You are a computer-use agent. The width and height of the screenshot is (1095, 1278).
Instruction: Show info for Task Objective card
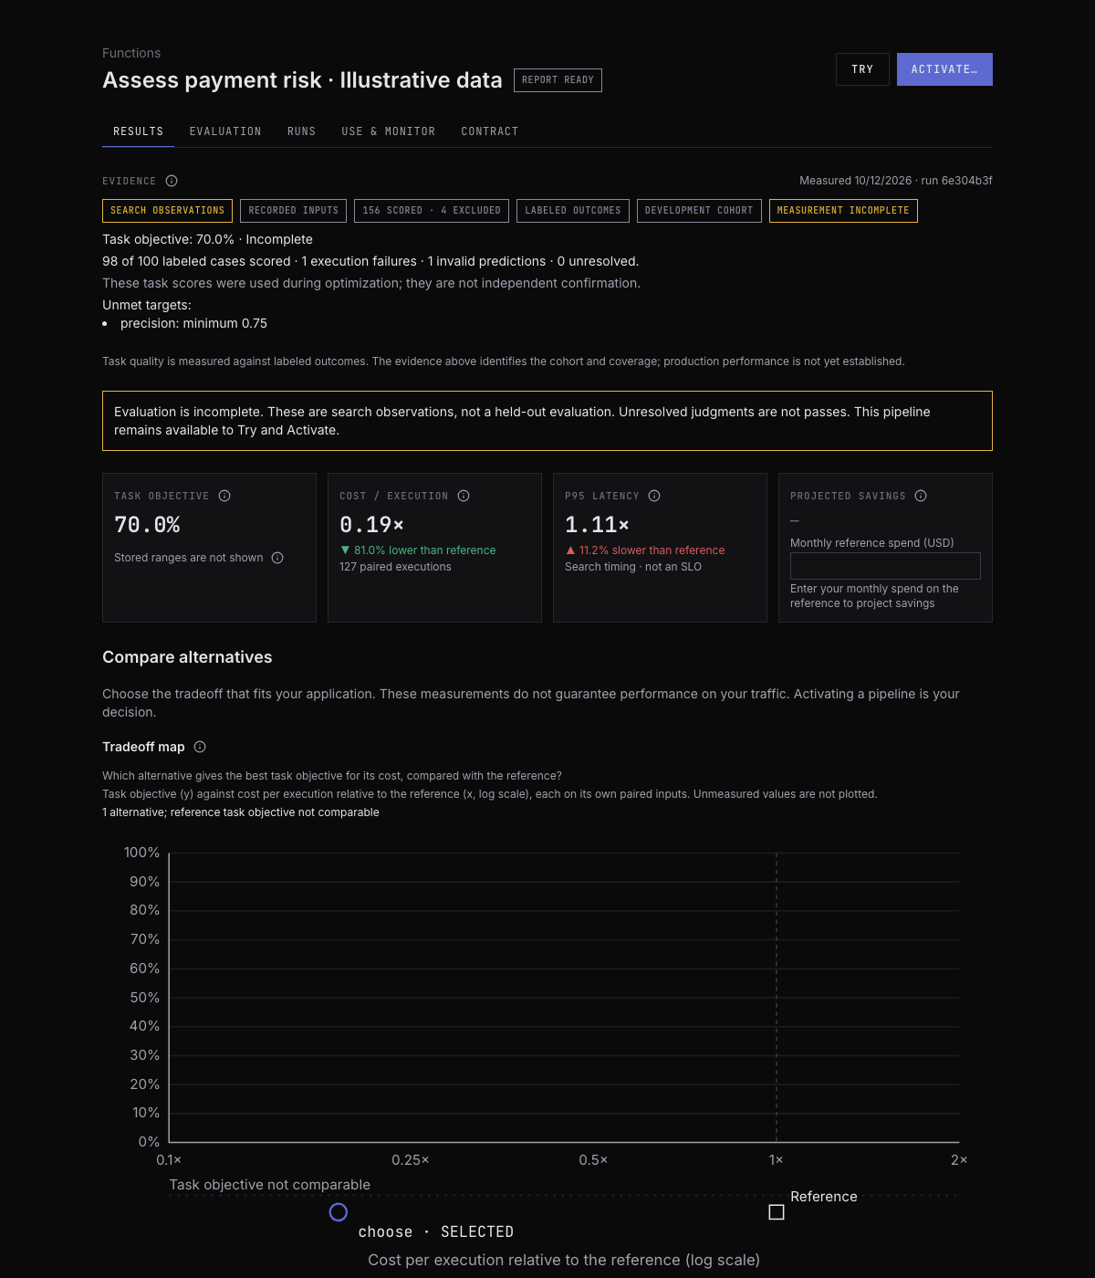224,496
